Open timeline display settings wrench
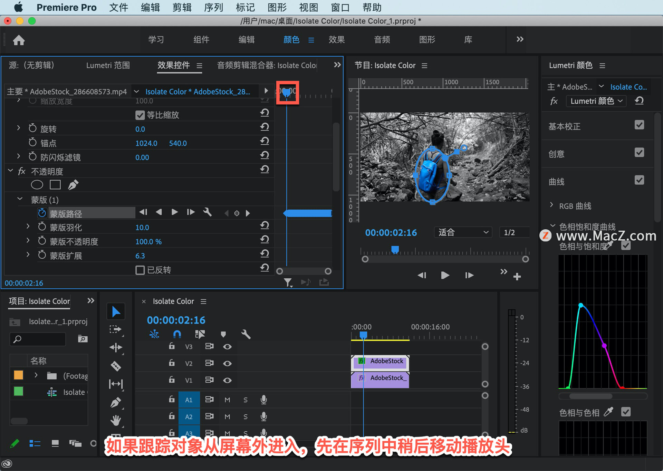Image resolution: width=663 pixels, height=471 pixels. [246, 334]
